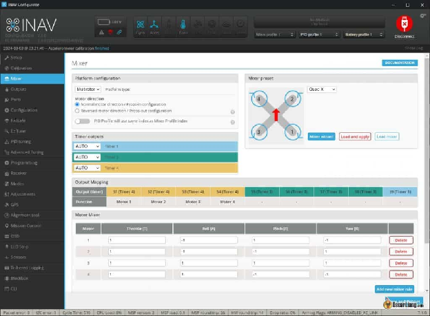Delete motor 4 mixer rule
This screenshot has width=430, height=316.
(x=401, y=274)
